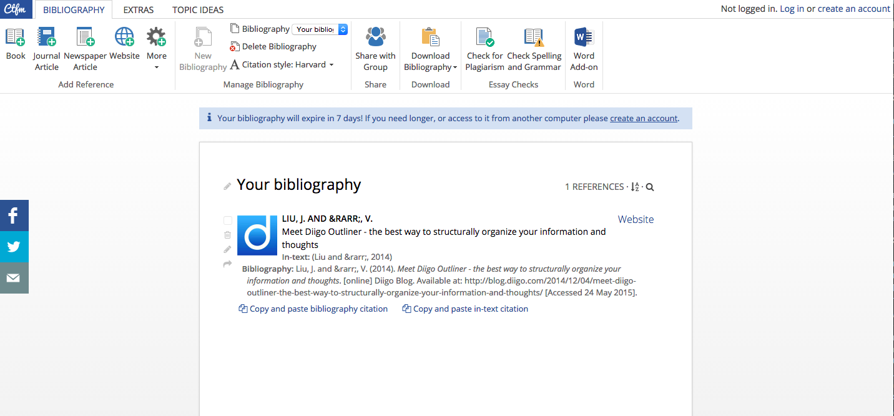Switch to the EXTRAS tab

tap(139, 10)
